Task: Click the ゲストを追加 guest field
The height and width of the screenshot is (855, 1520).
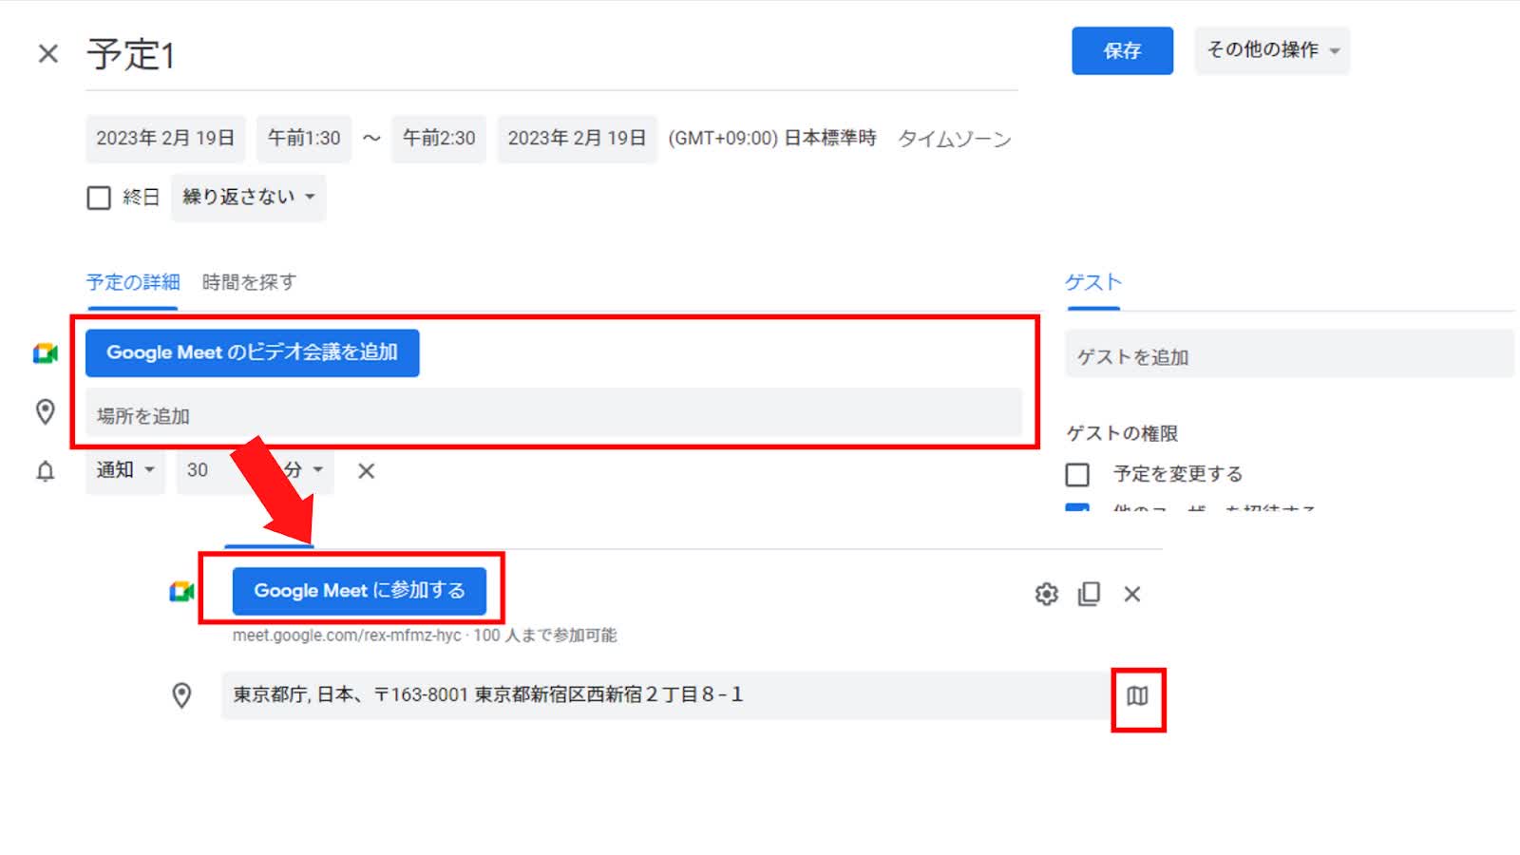Action: tap(1289, 356)
